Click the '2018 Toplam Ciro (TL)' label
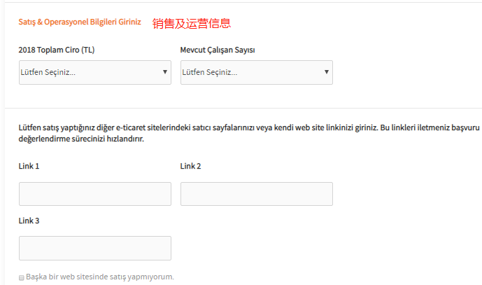Screen dimensions: 482x285 point(56,50)
